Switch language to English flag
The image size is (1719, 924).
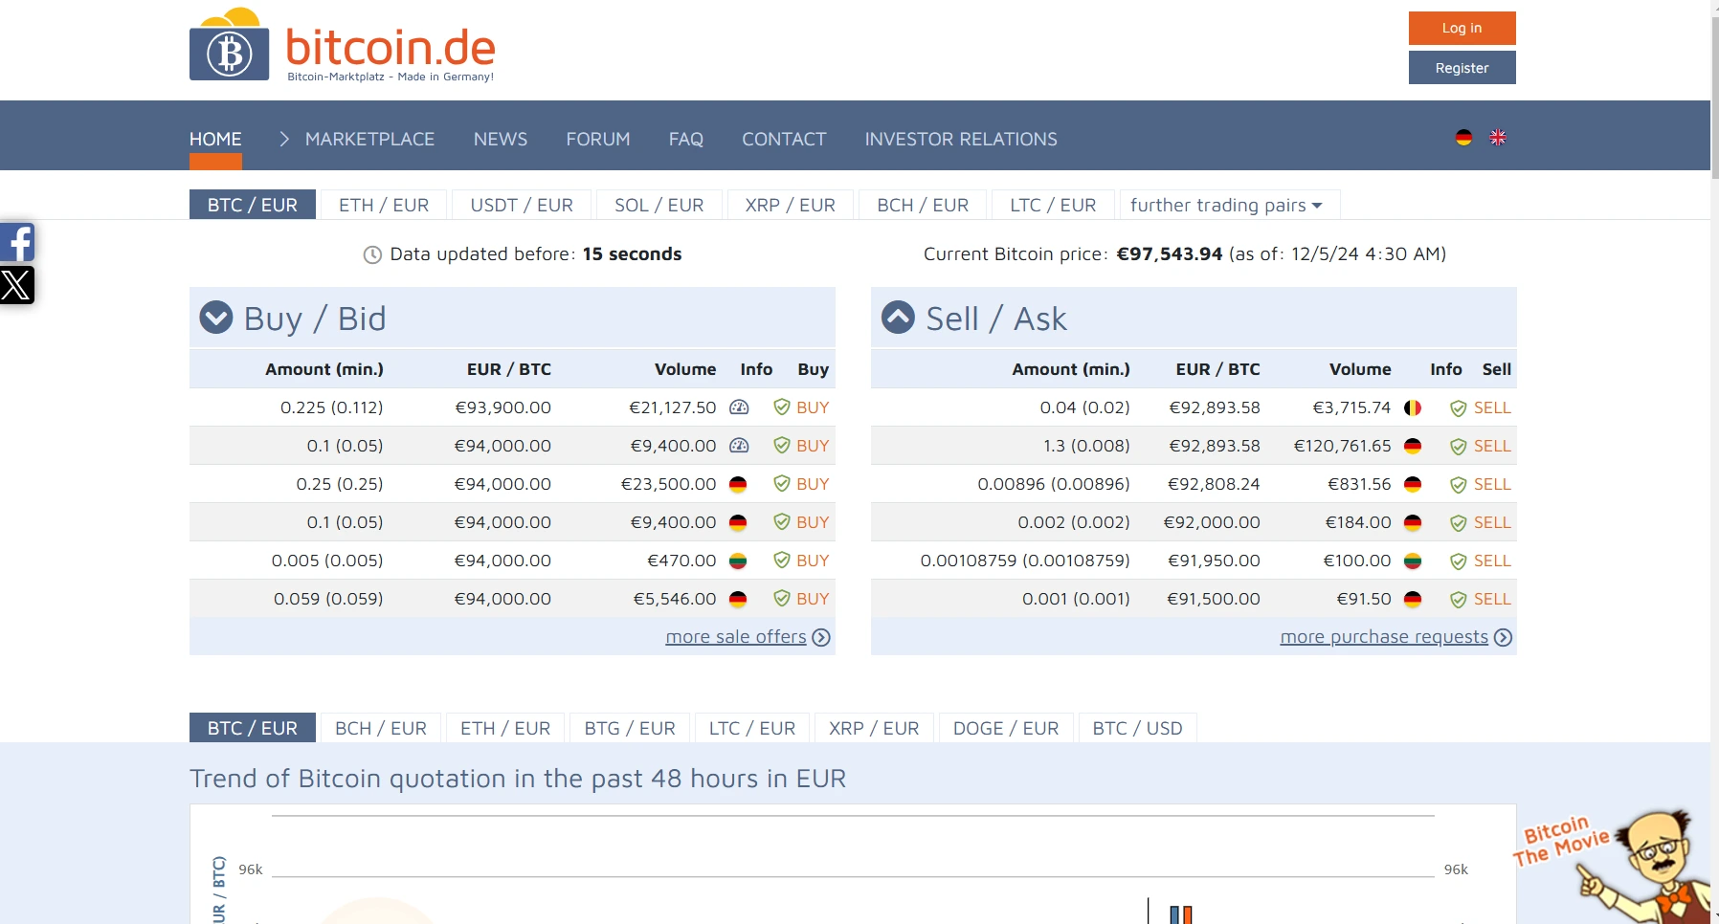coord(1498,138)
